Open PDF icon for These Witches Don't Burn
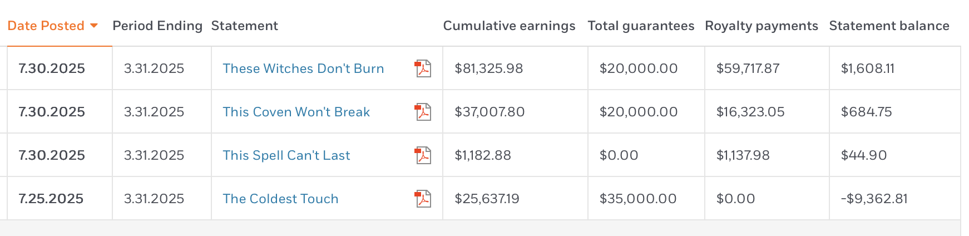The width and height of the screenshot is (969, 236). point(423,68)
